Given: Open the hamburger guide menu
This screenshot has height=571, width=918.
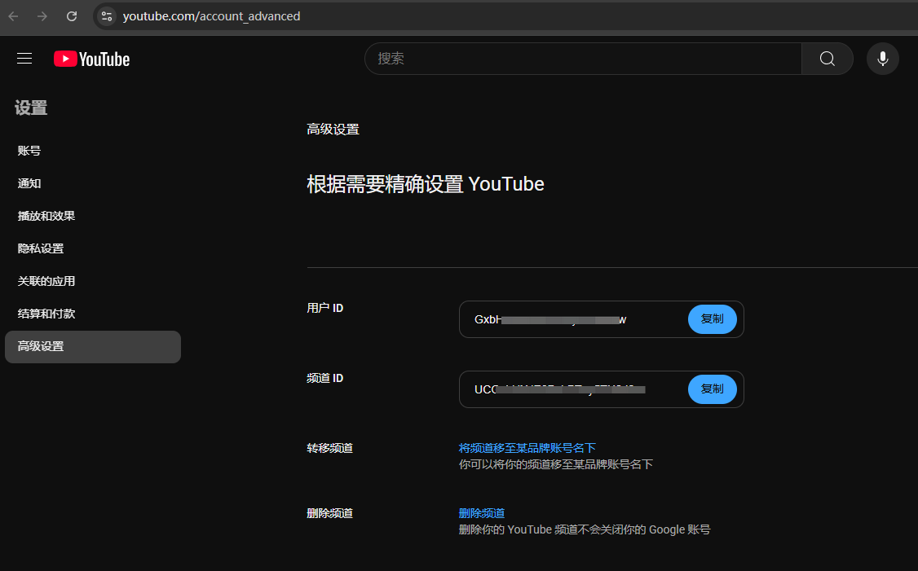Looking at the screenshot, I should [24, 59].
